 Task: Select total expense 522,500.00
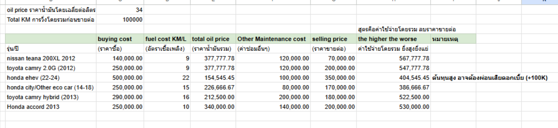[393, 97]
